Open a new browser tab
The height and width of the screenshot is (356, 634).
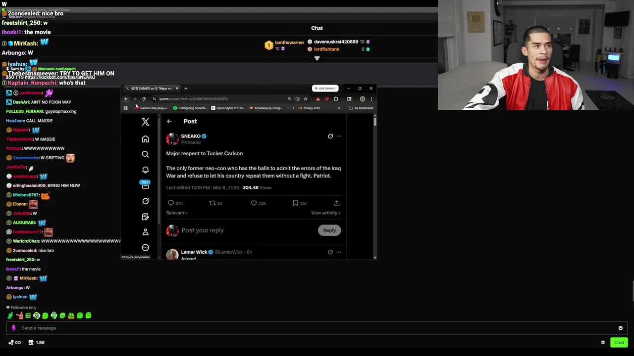[186, 89]
